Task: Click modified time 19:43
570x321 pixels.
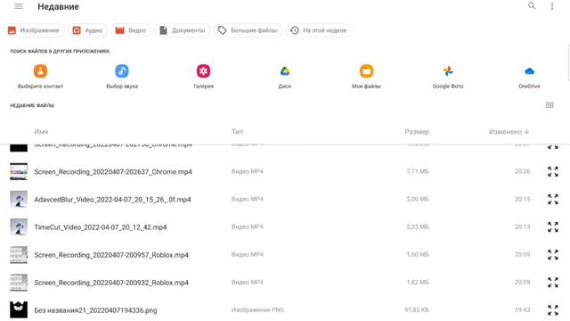Action: [523, 309]
